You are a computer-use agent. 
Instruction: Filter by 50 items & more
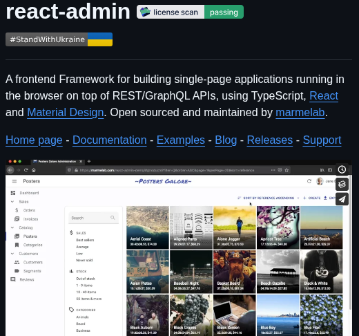click(88, 299)
